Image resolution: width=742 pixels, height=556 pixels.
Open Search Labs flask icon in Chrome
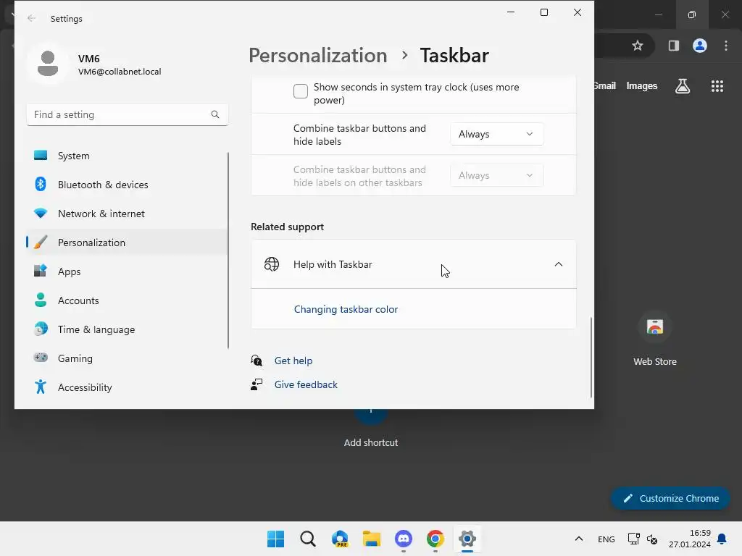683,86
